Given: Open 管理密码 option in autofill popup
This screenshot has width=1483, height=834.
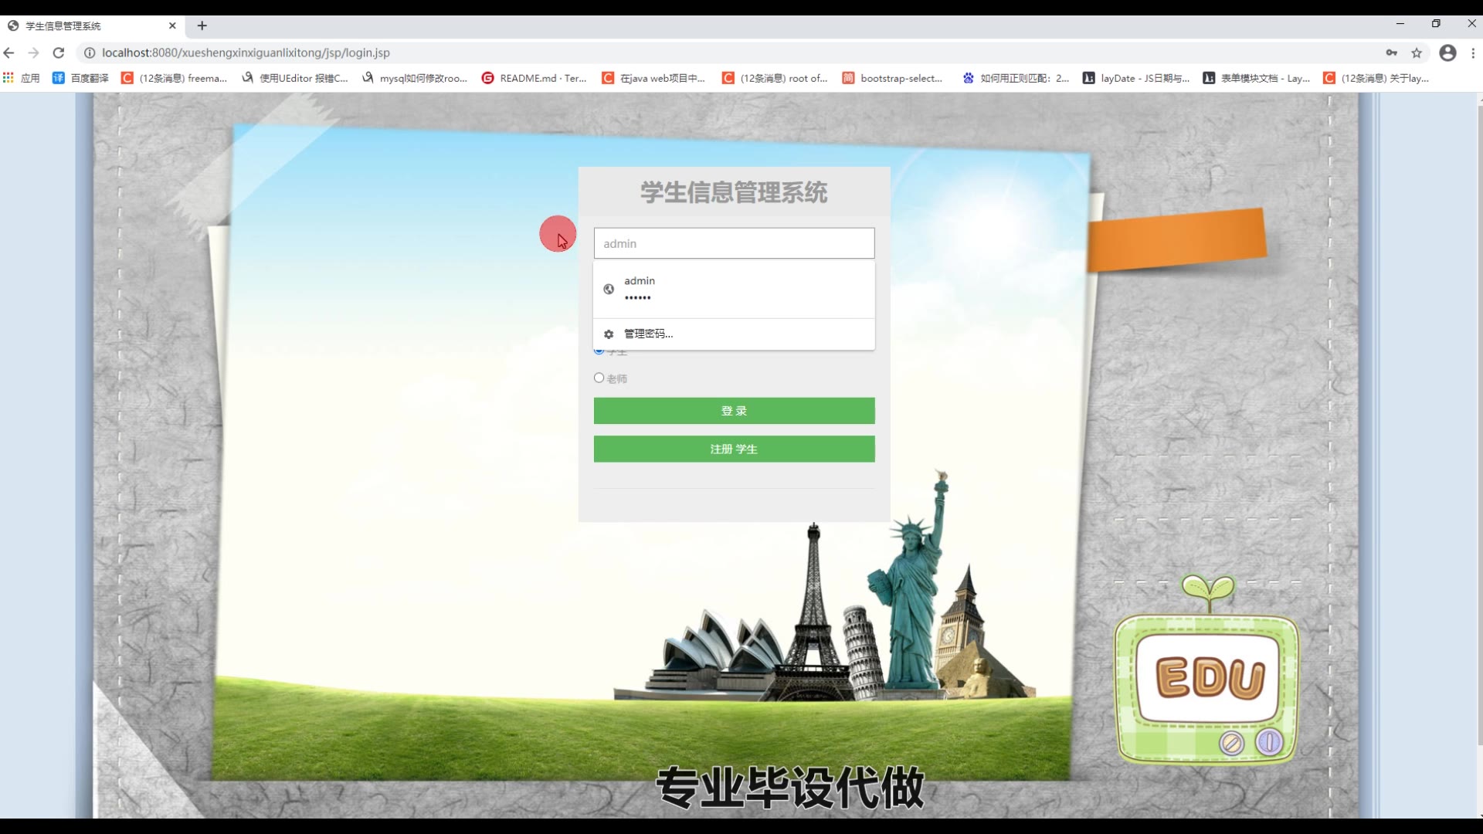Looking at the screenshot, I should tap(649, 334).
